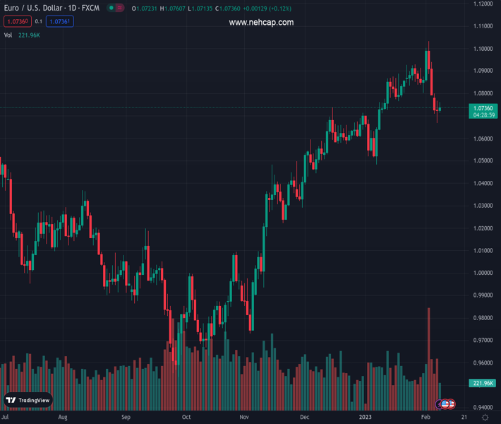Click the Aug label on time axis
The height and width of the screenshot is (424, 501).
tap(63, 418)
